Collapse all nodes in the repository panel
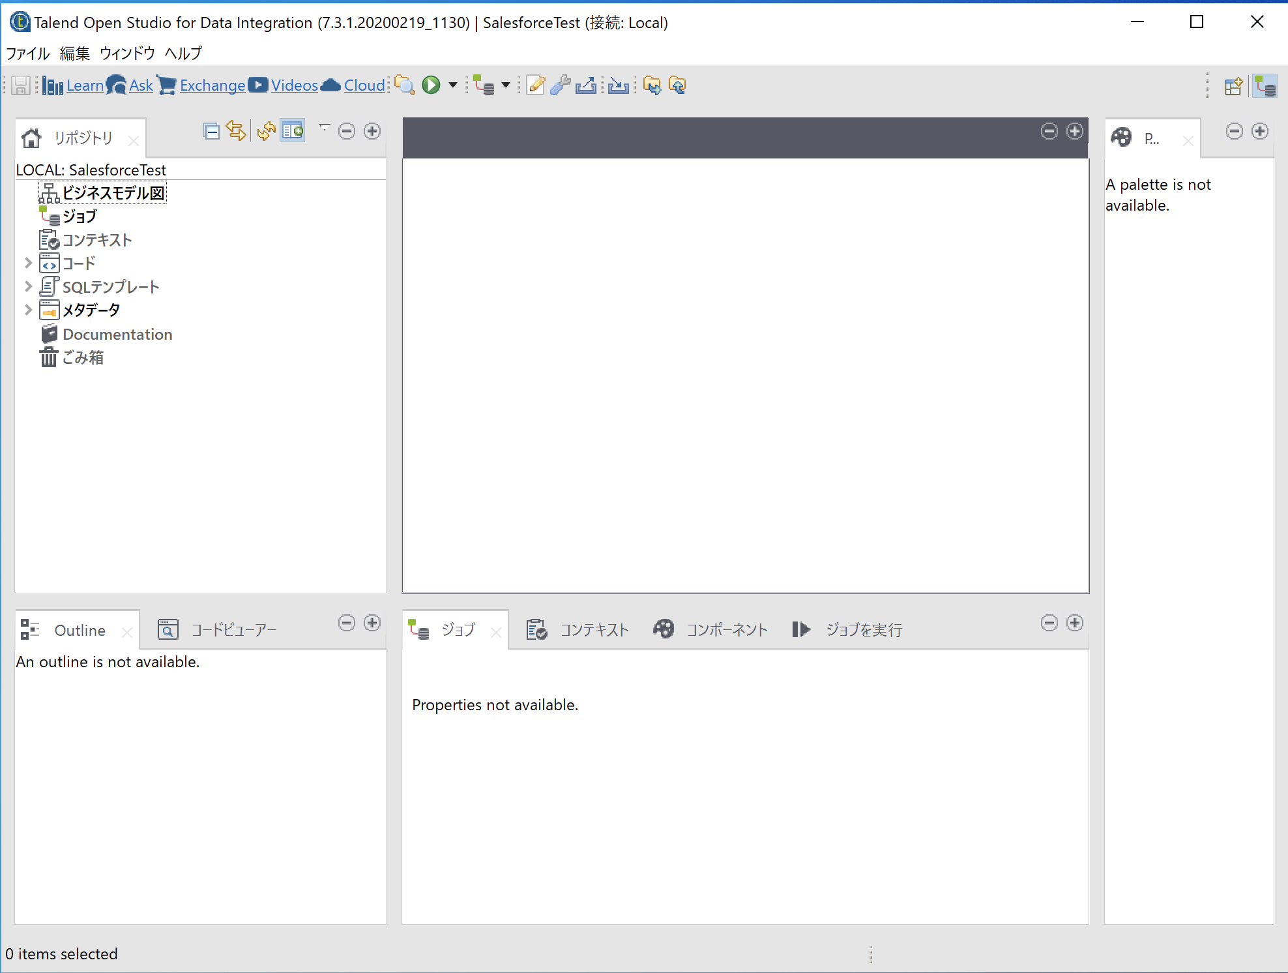 click(x=211, y=130)
